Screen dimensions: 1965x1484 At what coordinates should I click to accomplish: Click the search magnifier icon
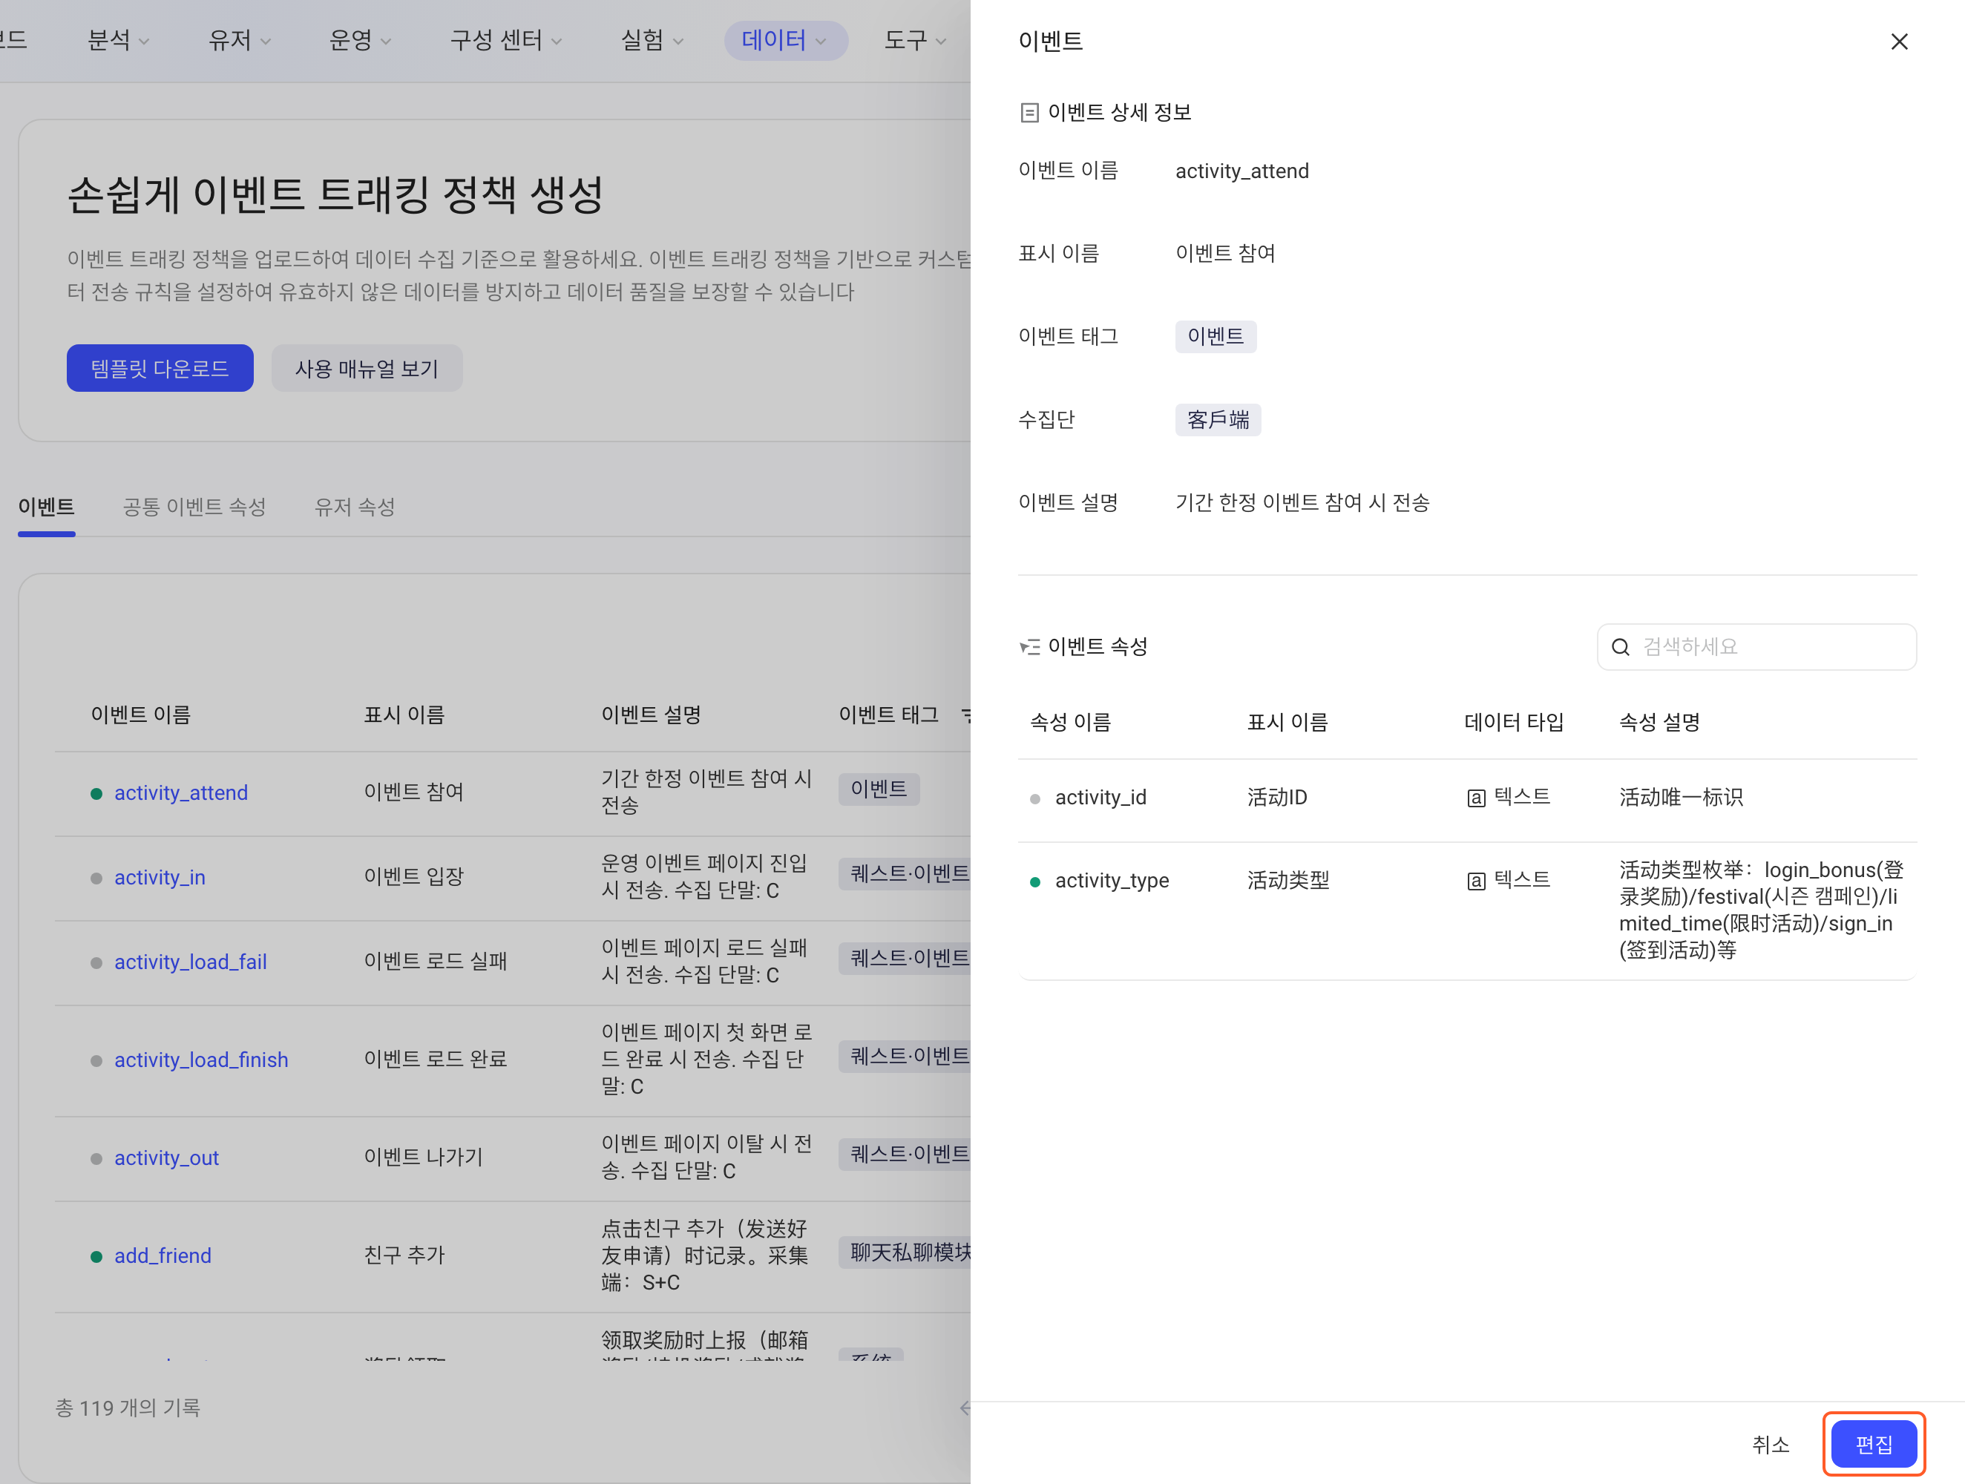[1621, 646]
